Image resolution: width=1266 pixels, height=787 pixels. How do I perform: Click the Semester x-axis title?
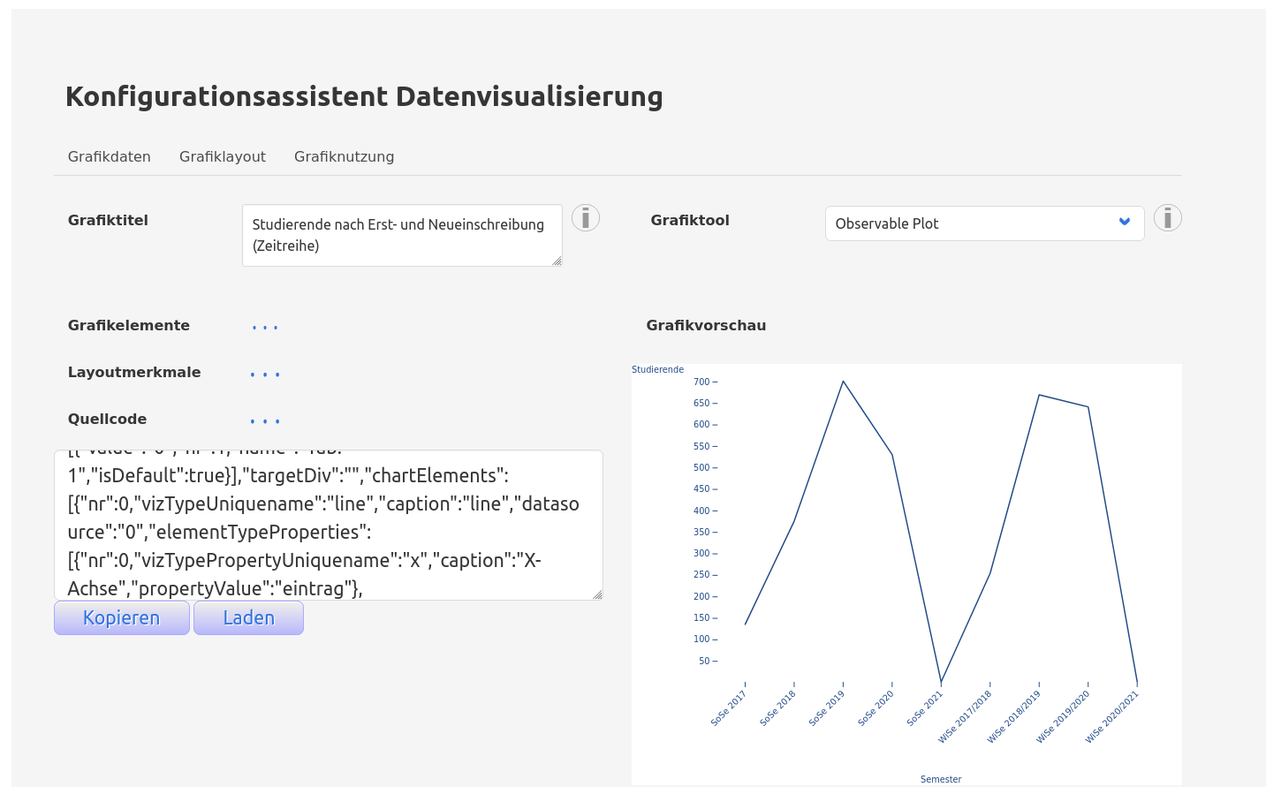click(x=940, y=779)
